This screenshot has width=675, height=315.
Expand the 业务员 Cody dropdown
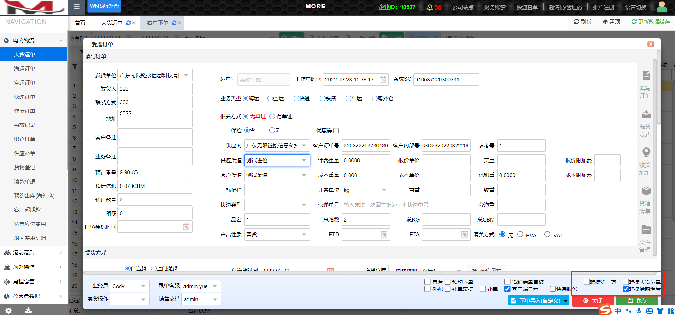coord(143,286)
